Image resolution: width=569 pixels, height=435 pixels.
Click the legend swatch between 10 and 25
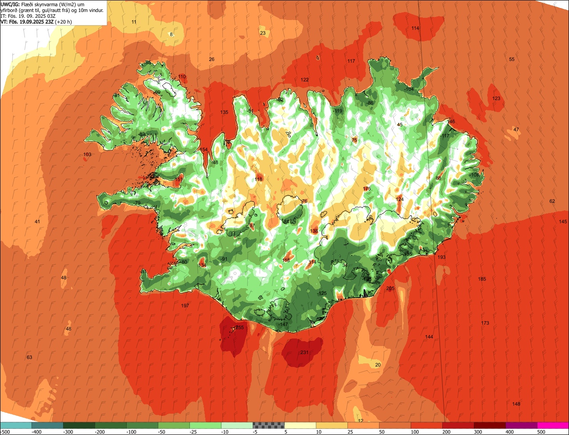(x=332, y=425)
